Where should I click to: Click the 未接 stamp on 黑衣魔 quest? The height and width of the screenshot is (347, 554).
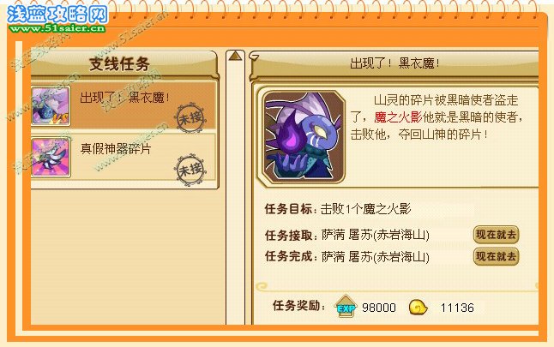point(190,118)
